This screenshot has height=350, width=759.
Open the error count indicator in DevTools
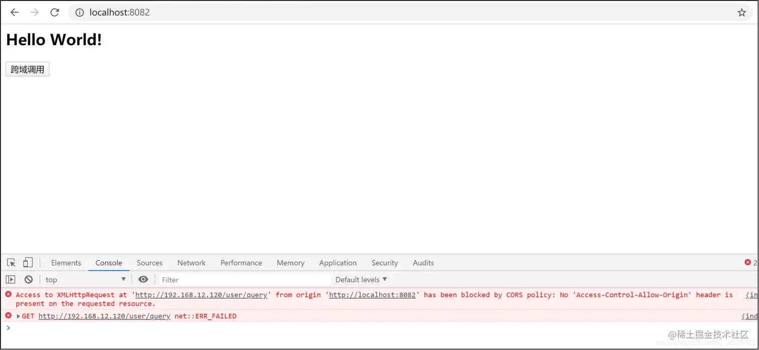[x=750, y=263]
